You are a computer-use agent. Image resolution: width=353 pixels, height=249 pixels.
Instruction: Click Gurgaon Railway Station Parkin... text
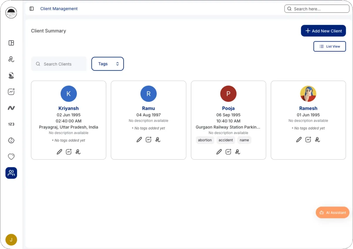(x=228, y=127)
